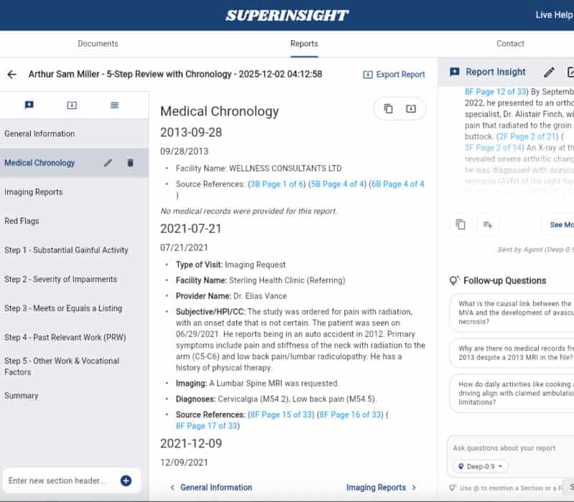The image size is (574, 502).
Task: Go back using the arrow next to the report title
Action: click(12, 74)
